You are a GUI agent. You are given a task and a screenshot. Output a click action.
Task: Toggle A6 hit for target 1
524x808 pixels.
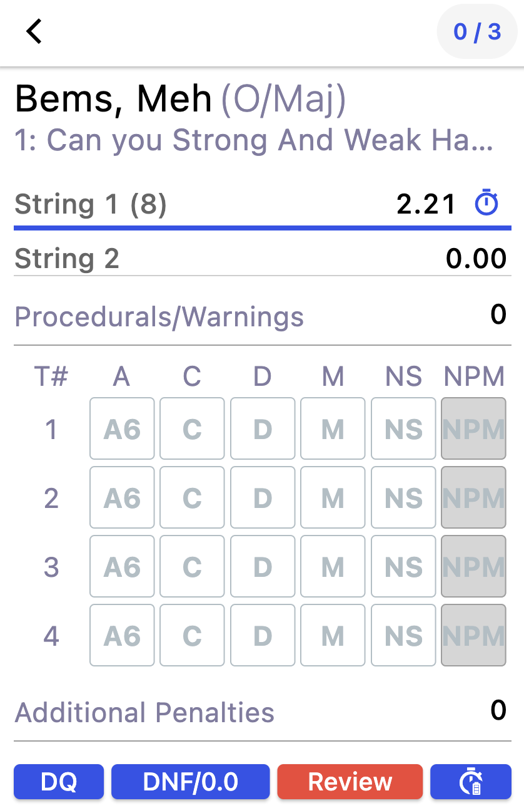click(122, 429)
